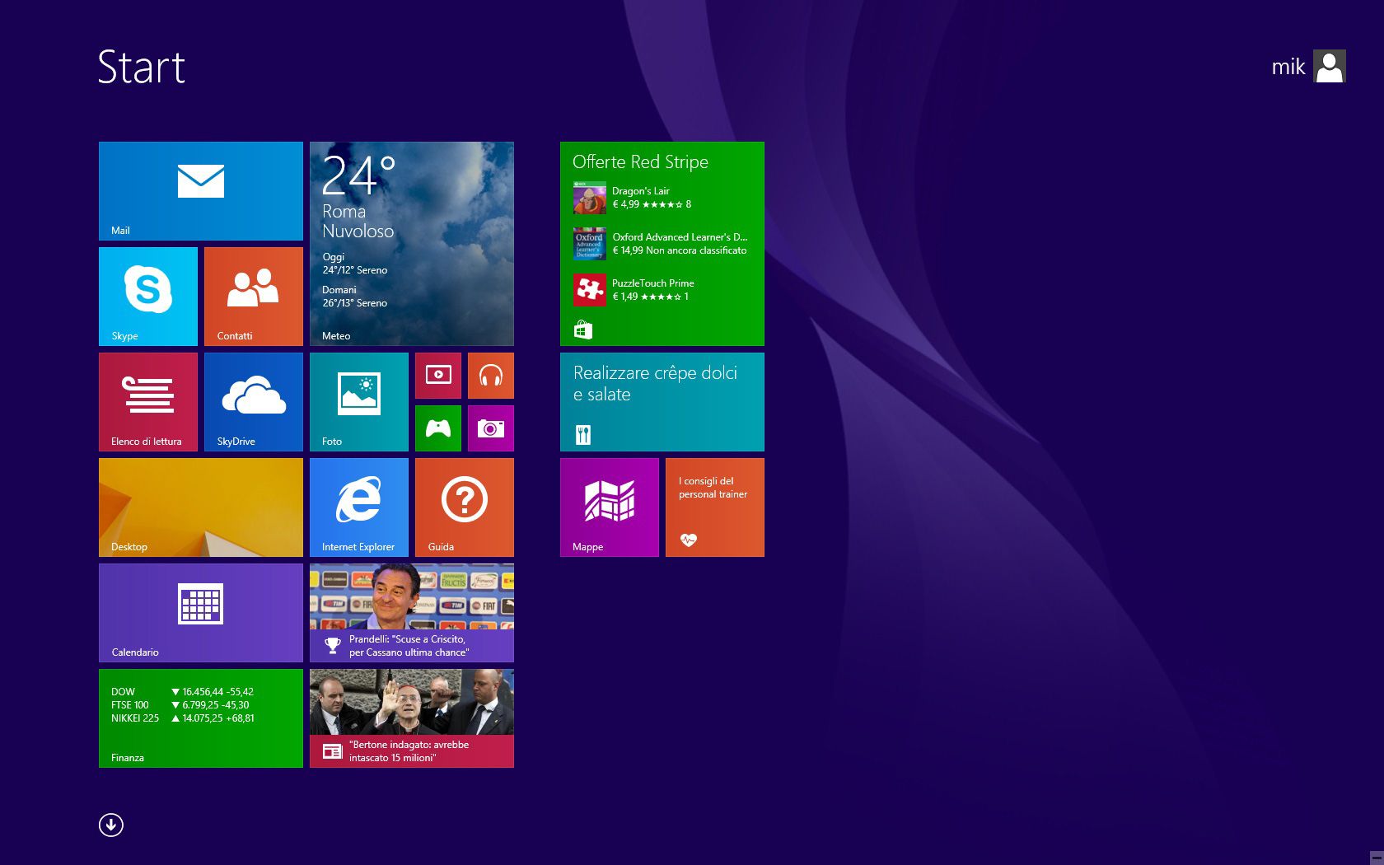Viewport: 1384px width, 865px height.
Task: Open the small Camera tile
Action: pyautogui.click(x=491, y=428)
